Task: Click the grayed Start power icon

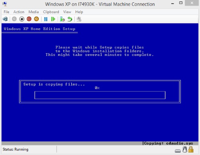Action: point(14,19)
